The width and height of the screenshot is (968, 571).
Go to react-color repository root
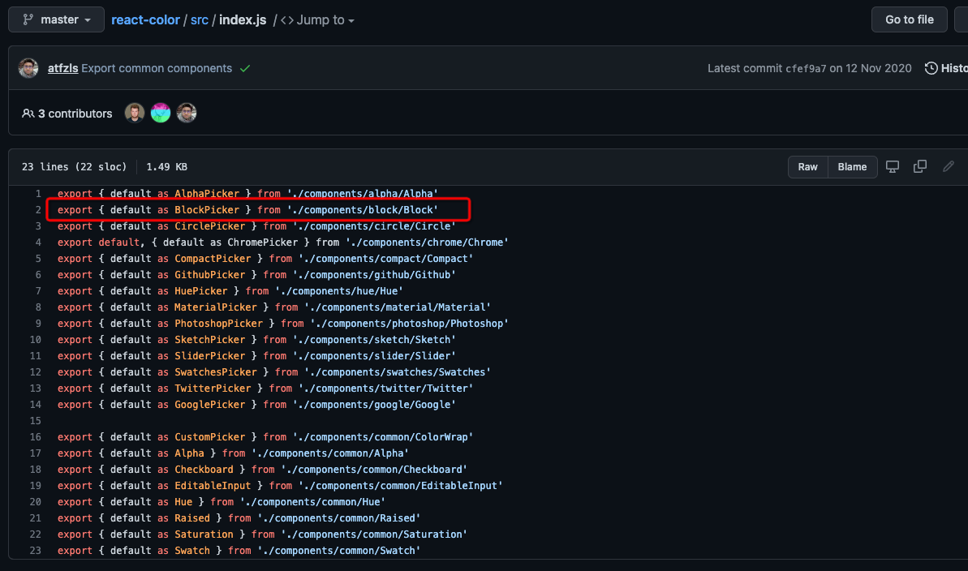point(146,19)
